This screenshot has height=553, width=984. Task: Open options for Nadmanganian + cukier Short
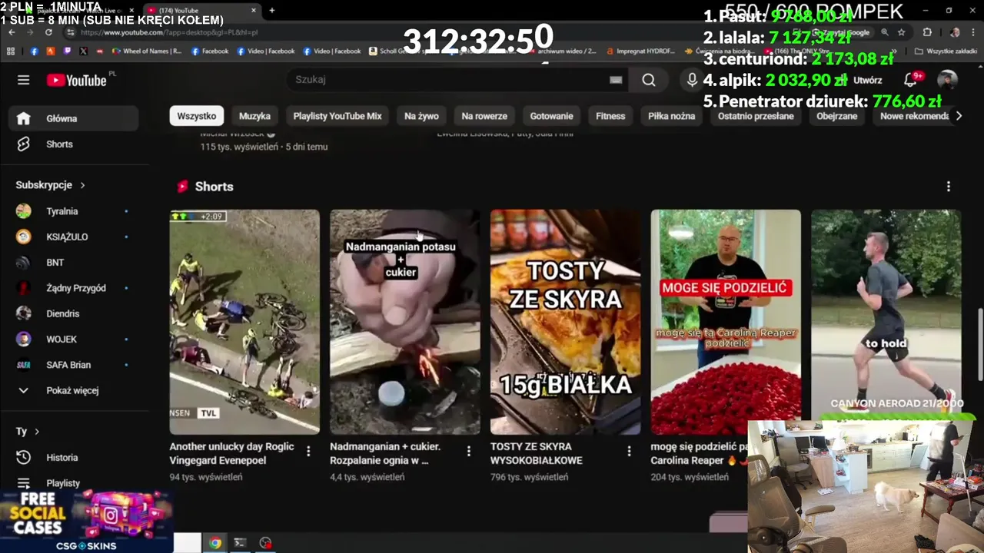pos(468,452)
